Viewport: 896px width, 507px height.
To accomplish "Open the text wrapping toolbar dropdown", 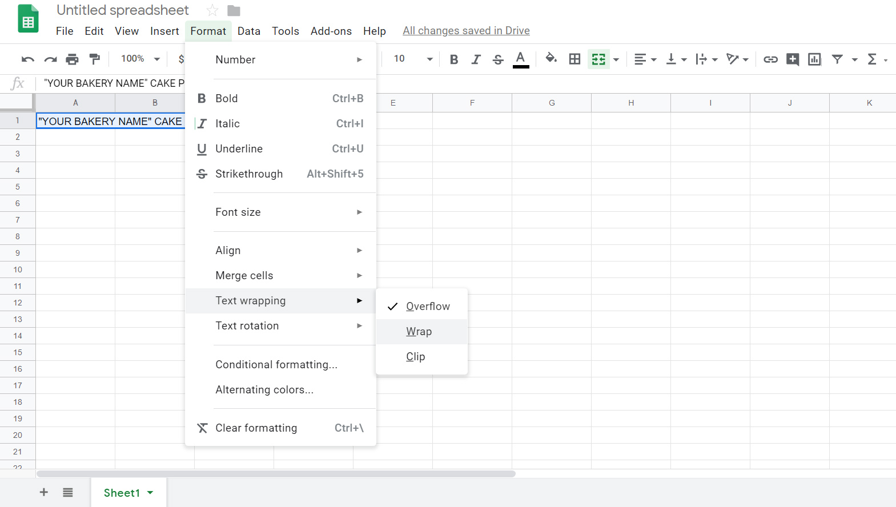I will pyautogui.click(x=706, y=59).
